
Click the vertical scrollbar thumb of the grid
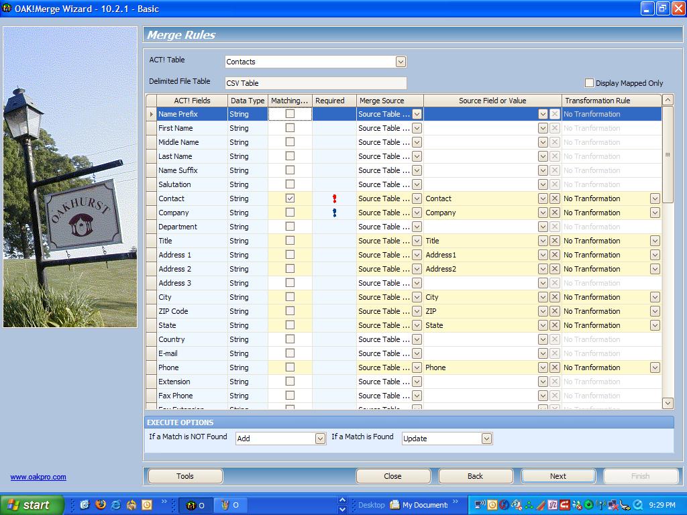click(668, 155)
